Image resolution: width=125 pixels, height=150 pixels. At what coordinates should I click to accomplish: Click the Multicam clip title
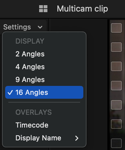[82, 9]
